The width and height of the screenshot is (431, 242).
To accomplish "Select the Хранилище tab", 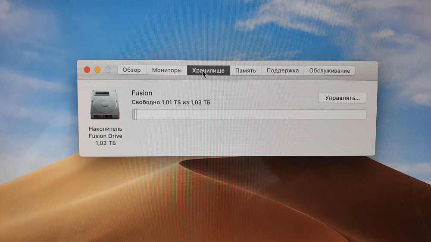I will 208,70.
